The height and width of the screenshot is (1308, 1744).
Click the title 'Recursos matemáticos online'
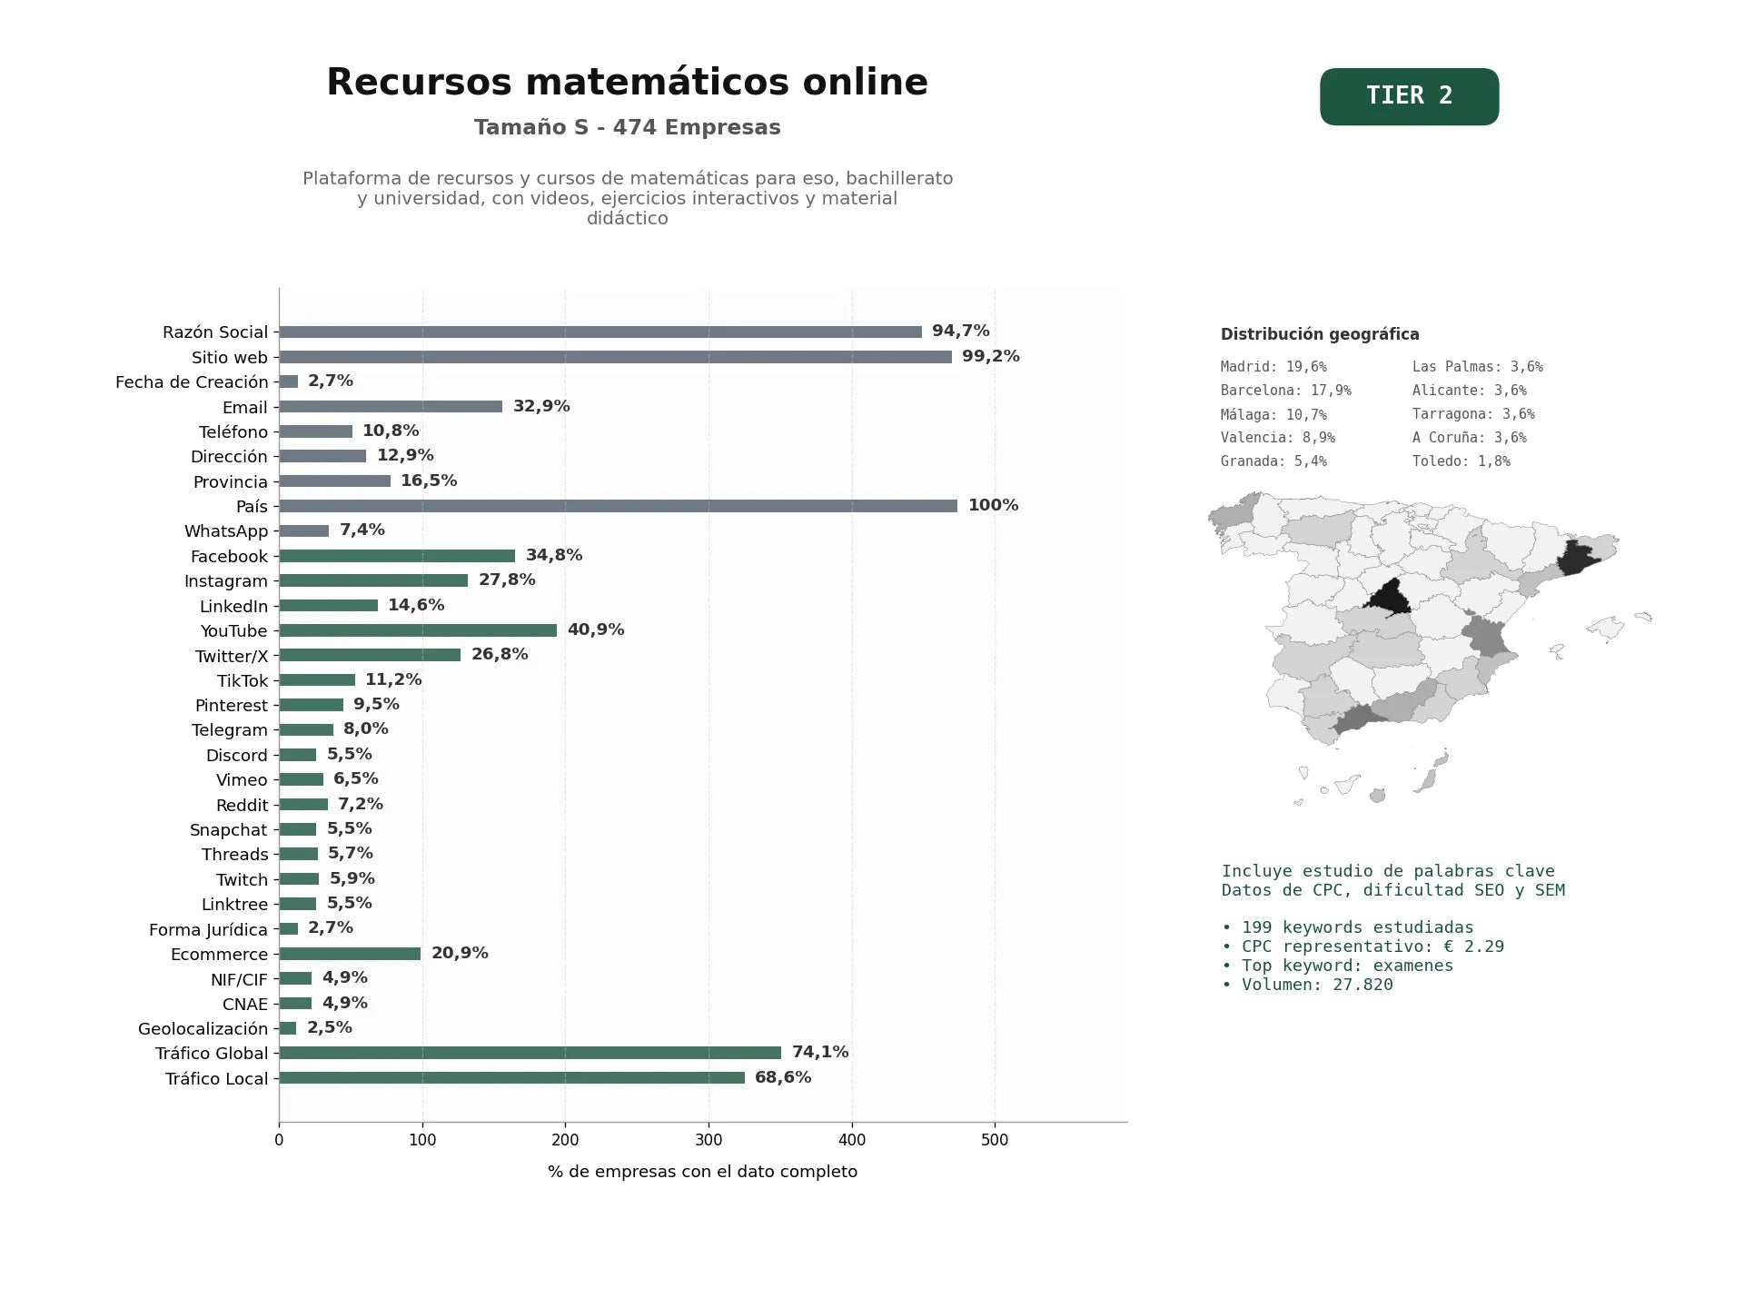pos(627,82)
